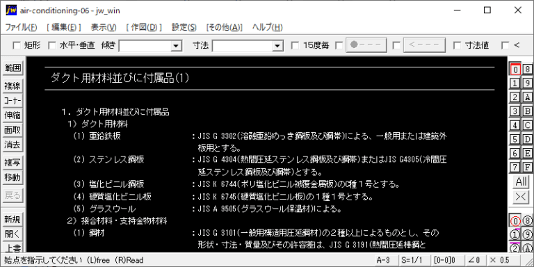This screenshot has height=267, width=534.
Task: Select circled layer group 8
Action: pyautogui.click(x=527, y=221)
